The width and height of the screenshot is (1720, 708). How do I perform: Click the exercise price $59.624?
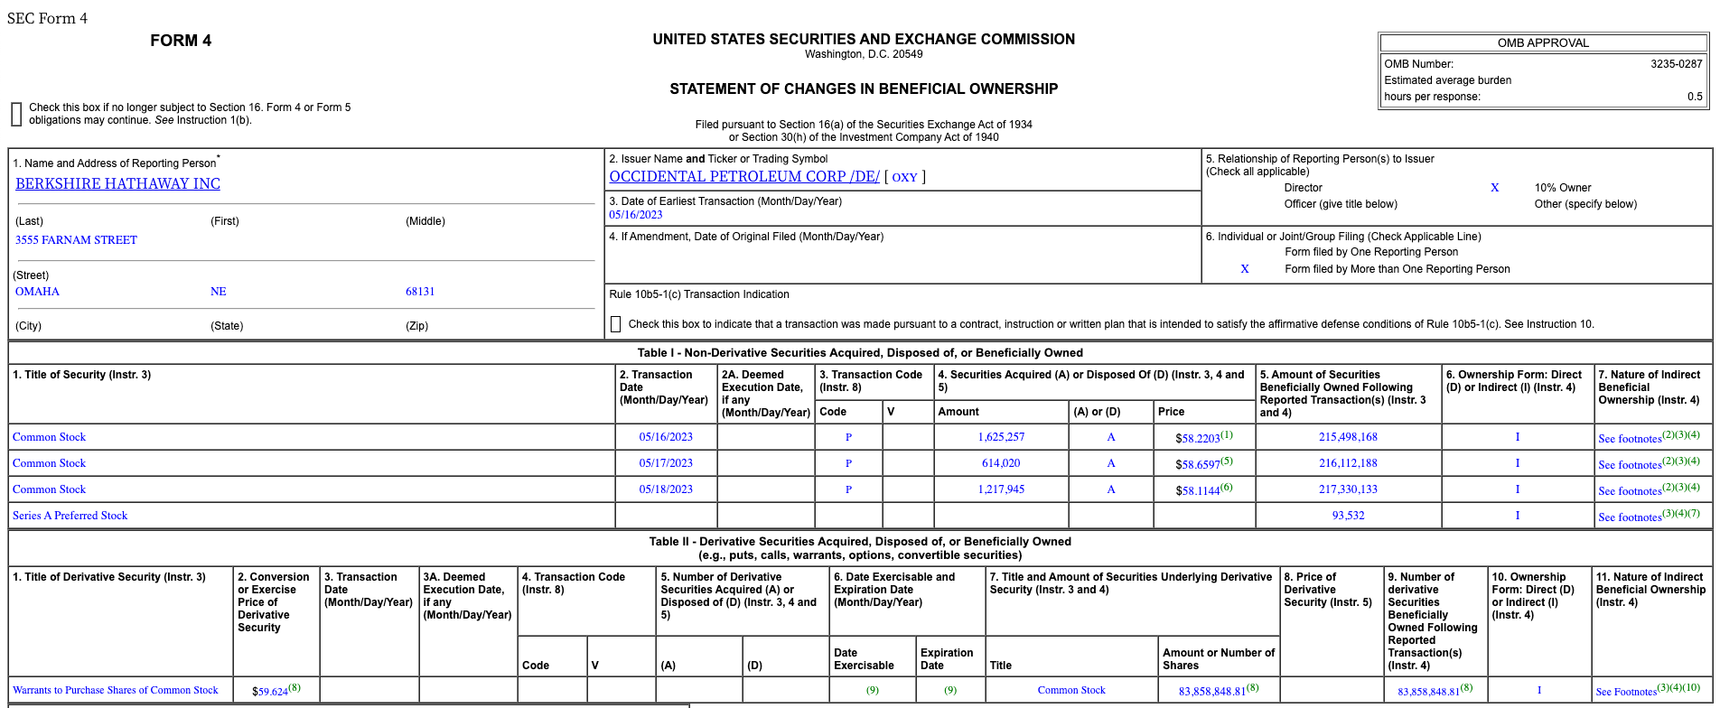click(x=270, y=691)
